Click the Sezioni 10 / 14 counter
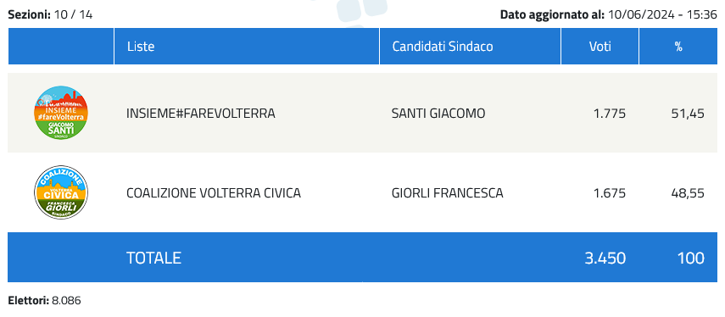This screenshot has width=725, height=317. point(50,14)
